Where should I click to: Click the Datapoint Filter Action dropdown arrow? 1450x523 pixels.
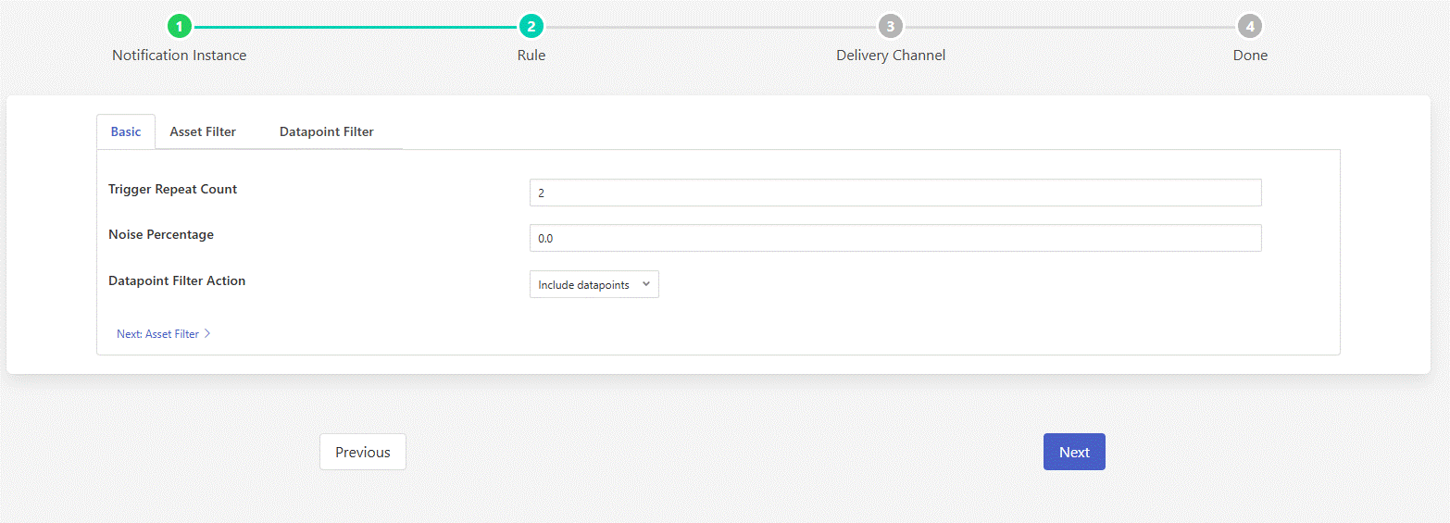point(646,285)
